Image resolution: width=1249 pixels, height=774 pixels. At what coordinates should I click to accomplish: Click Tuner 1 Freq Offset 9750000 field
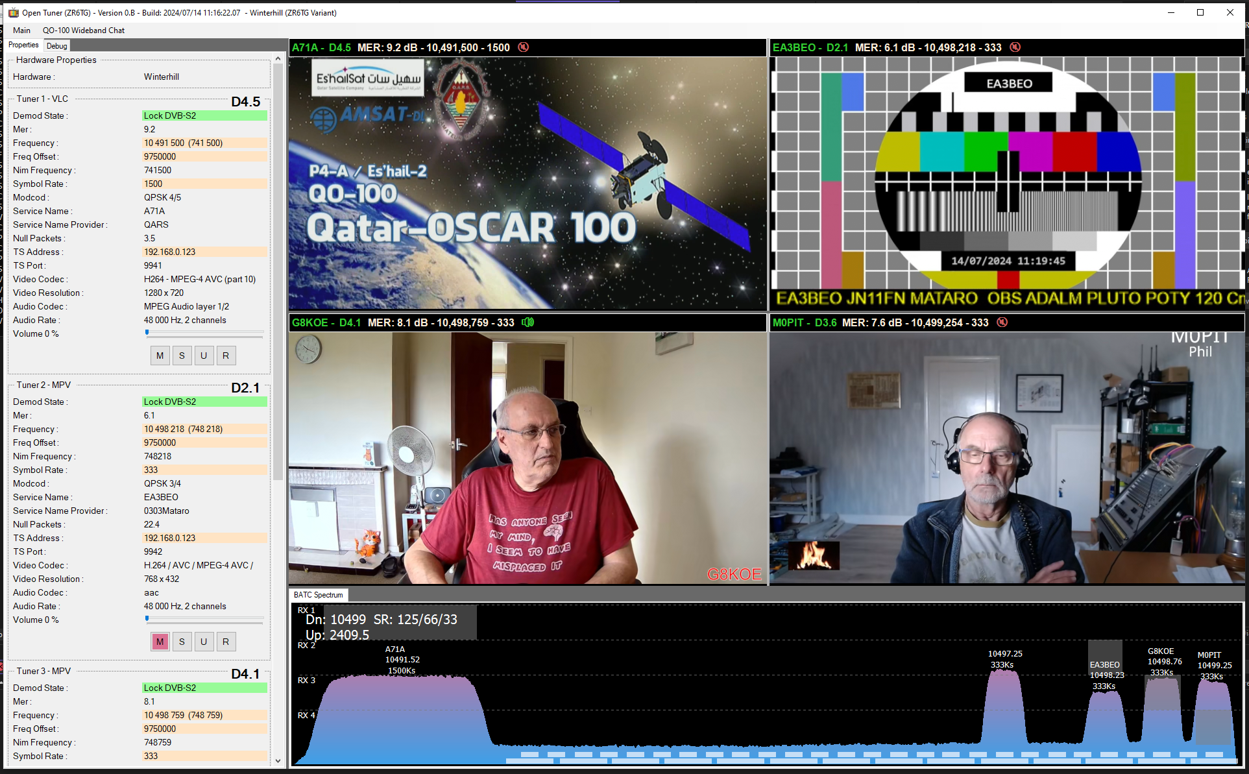[x=204, y=156]
